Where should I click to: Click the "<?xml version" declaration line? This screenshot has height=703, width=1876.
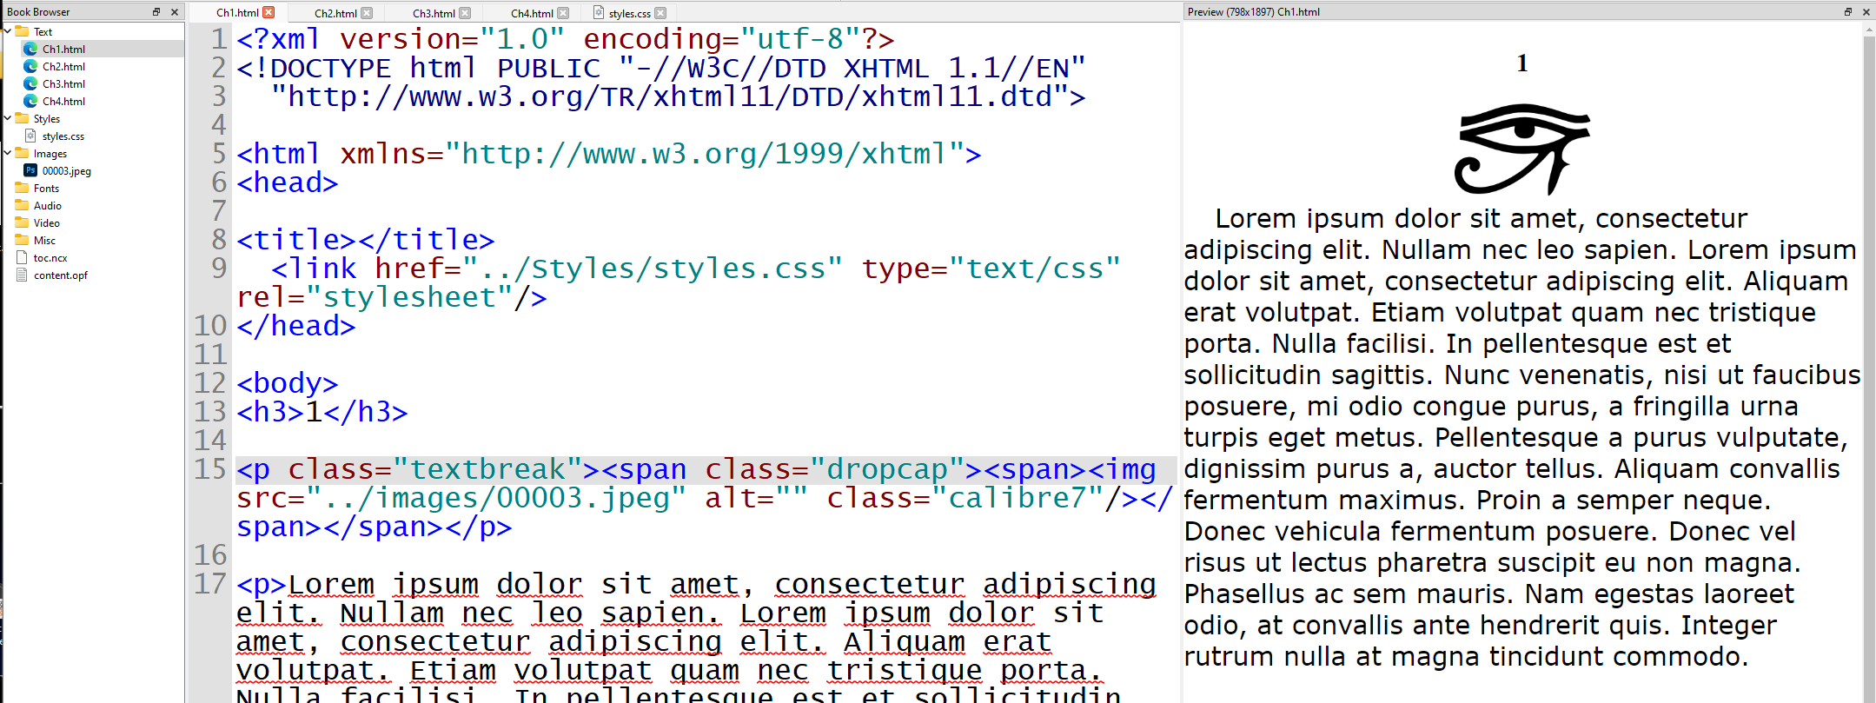tap(566, 39)
